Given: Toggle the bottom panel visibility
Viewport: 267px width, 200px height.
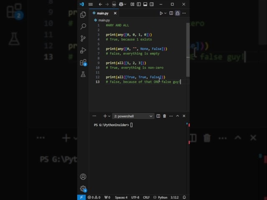Looking at the screenshot, I should point(145,4).
